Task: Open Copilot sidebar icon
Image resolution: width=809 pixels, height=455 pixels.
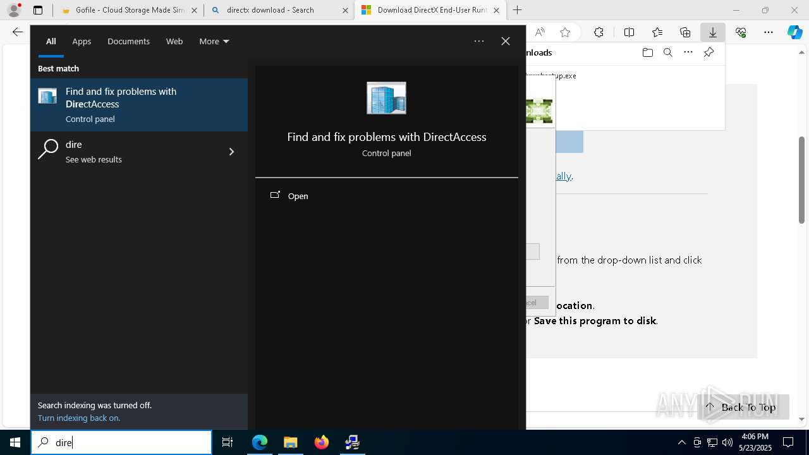Action: [795, 32]
